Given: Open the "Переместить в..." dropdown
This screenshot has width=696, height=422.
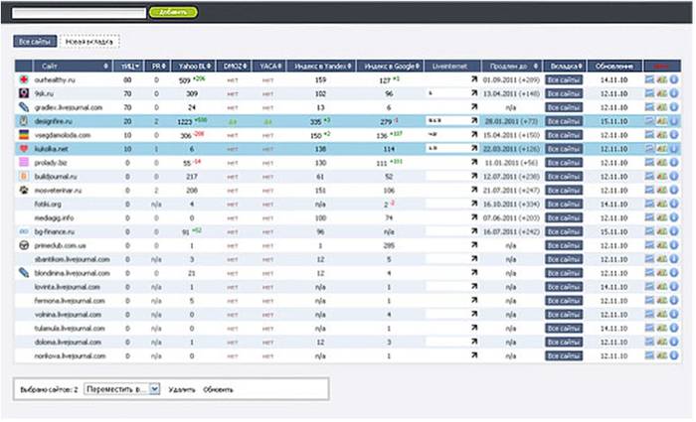Looking at the screenshot, I should click(x=122, y=389).
